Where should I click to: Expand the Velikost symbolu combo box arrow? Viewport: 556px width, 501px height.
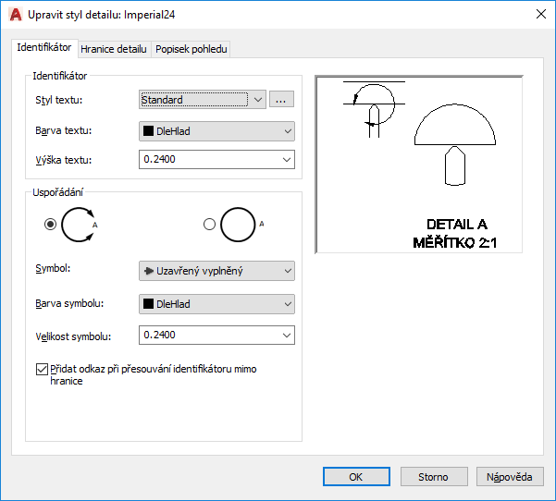point(287,336)
